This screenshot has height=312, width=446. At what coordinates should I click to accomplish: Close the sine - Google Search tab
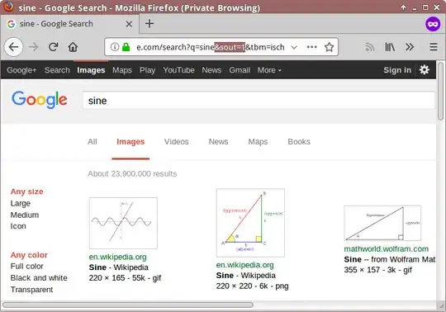click(129, 24)
